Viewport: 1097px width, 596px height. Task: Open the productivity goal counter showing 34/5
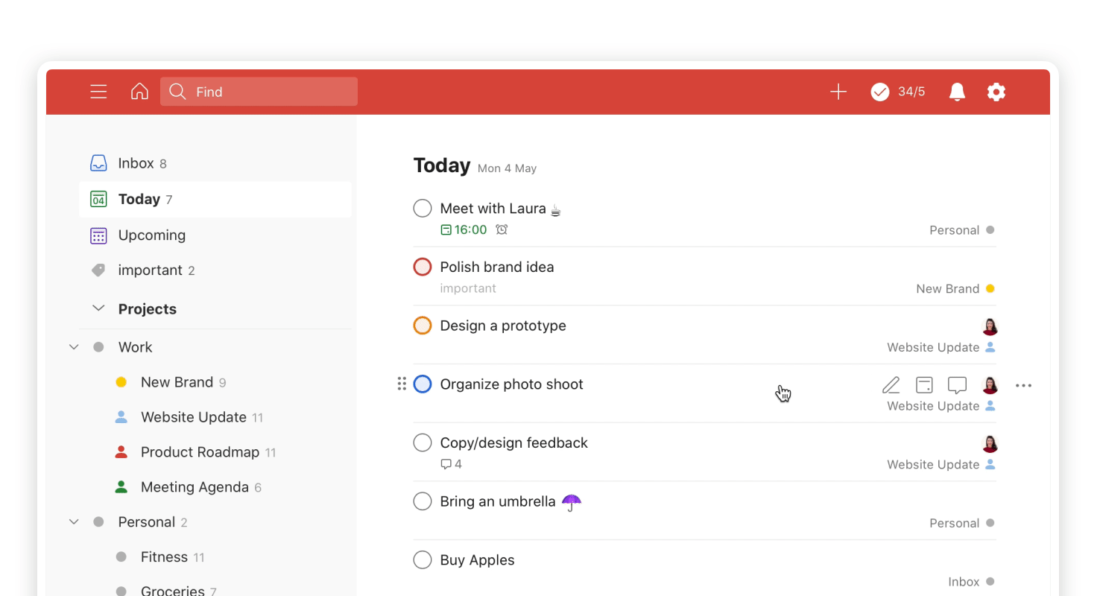click(x=897, y=92)
